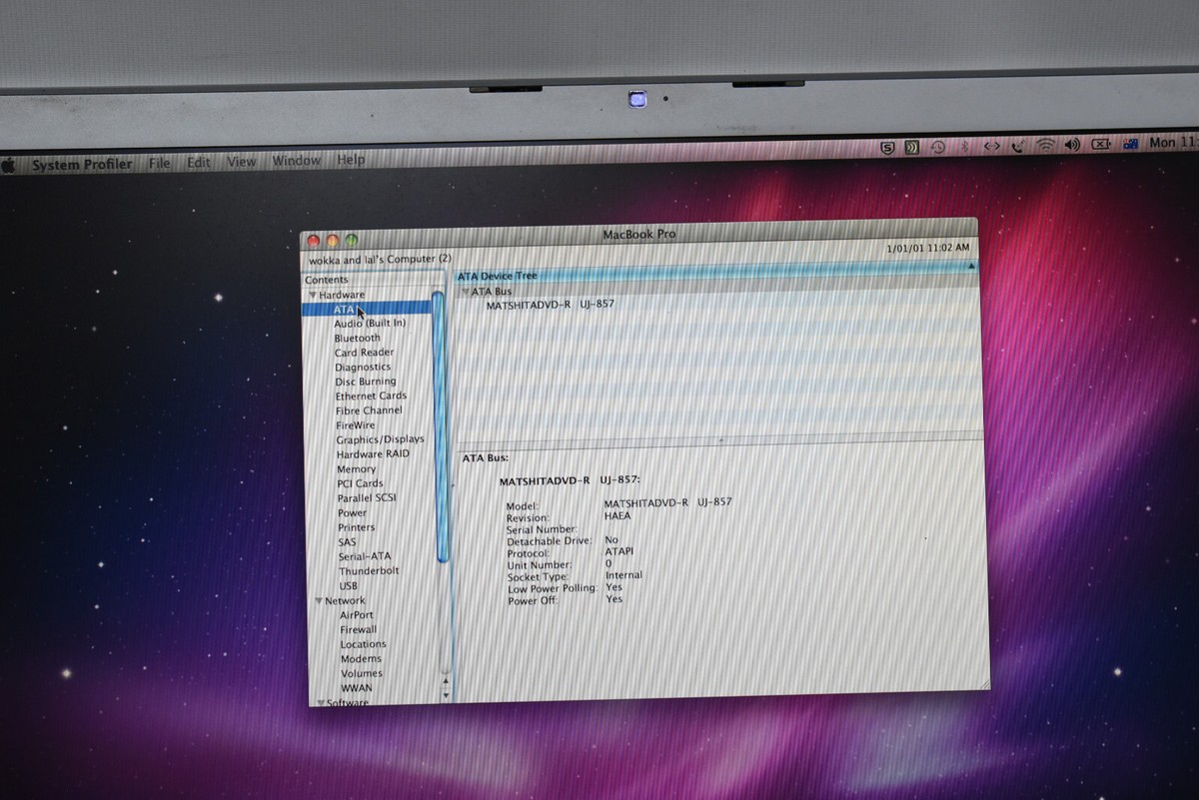Select Ethernet Cards in sidebar
Viewport: 1199px width, 800px height.
(x=371, y=396)
